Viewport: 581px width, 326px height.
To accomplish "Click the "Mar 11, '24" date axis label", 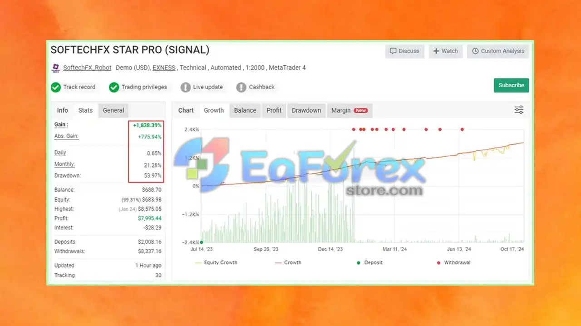I will click(x=395, y=249).
